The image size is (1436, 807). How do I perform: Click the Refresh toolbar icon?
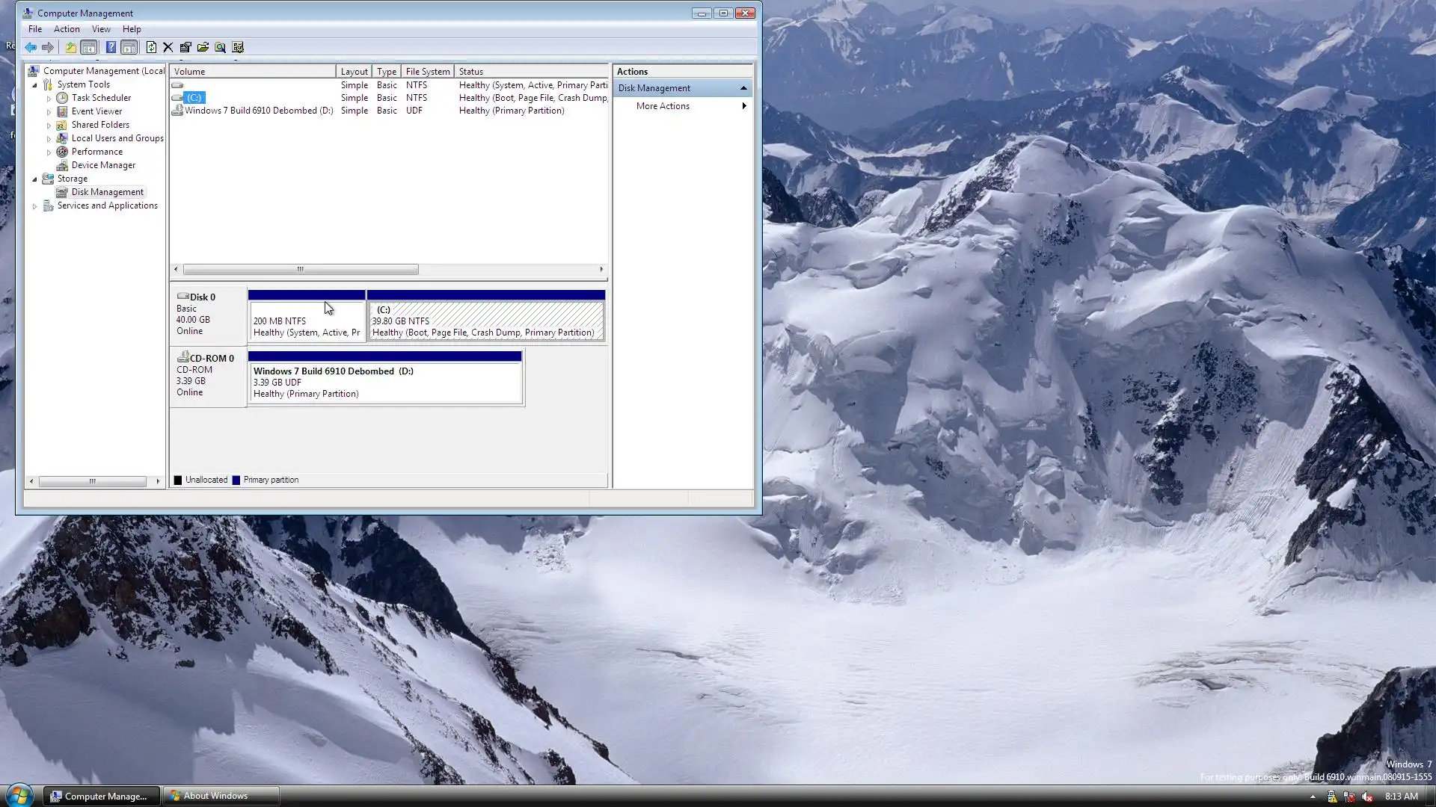[151, 47]
